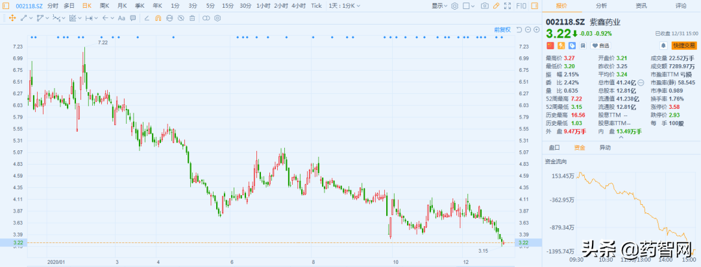Select the measurement chart tool
701x267 pixels.
click(73, 18)
